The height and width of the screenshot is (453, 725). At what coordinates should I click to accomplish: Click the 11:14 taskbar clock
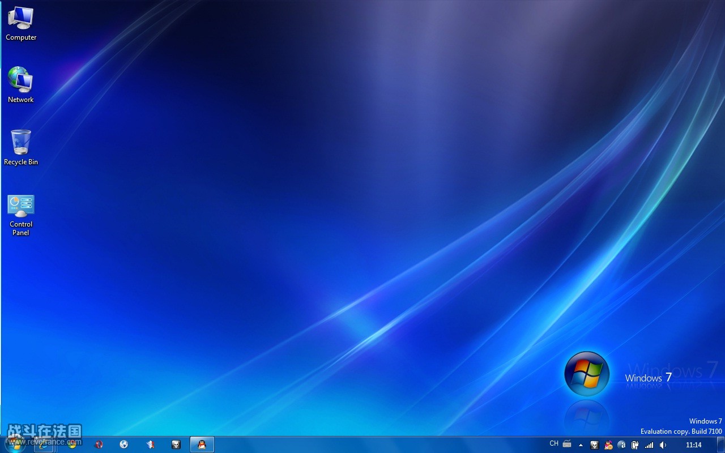tap(693, 445)
